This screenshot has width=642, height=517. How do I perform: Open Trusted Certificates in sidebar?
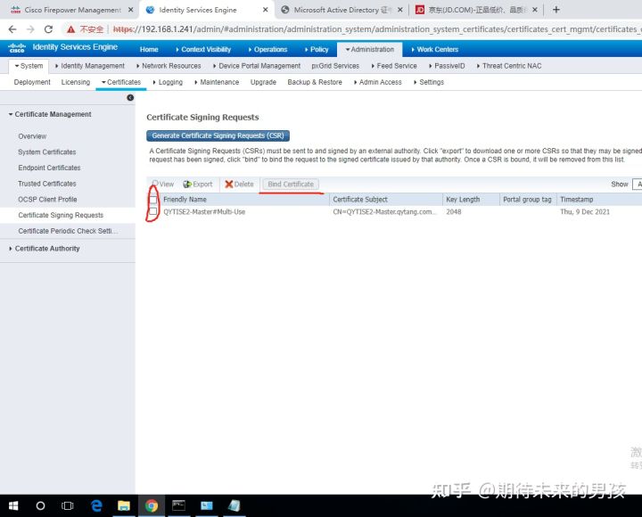pos(47,184)
